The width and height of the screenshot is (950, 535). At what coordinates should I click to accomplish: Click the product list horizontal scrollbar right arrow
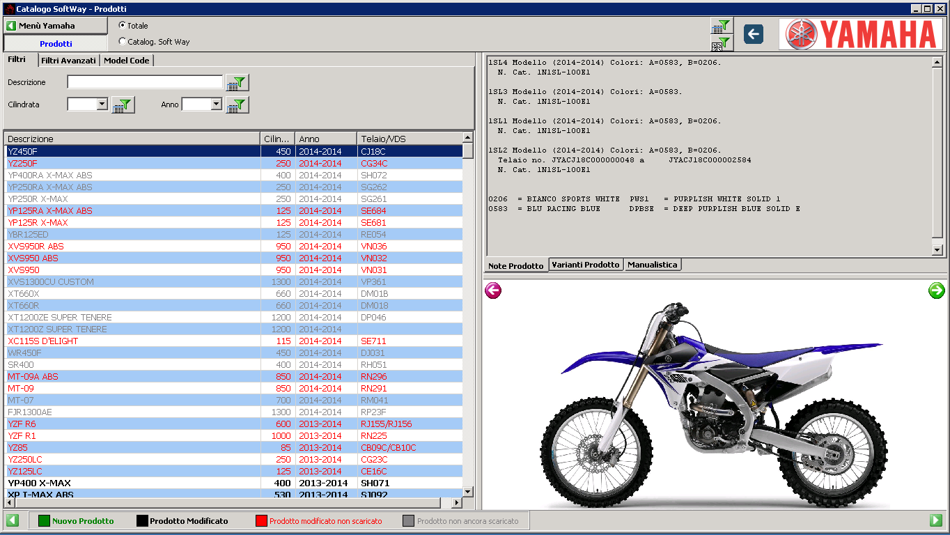(x=457, y=502)
